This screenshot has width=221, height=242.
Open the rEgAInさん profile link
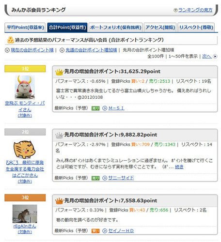[x=25, y=226]
